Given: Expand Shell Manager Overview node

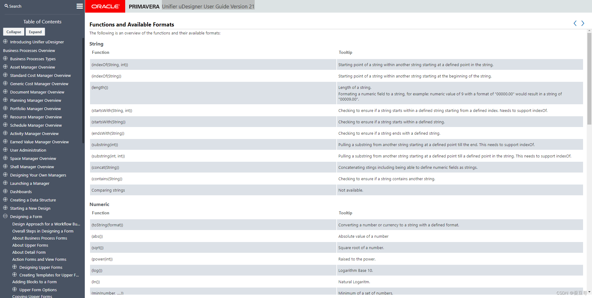Looking at the screenshot, I should pyautogui.click(x=5, y=166).
